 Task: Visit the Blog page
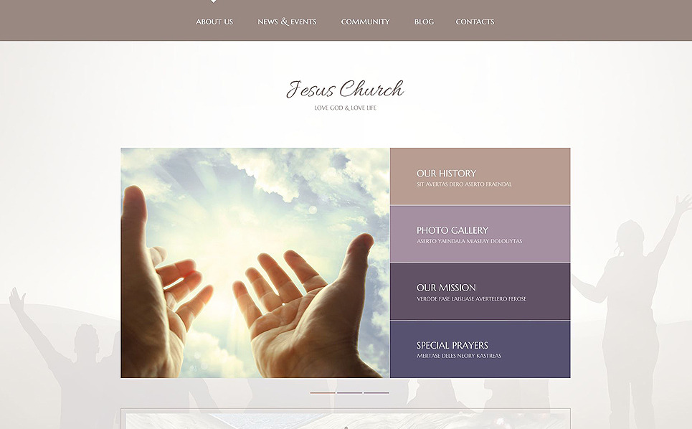424,22
